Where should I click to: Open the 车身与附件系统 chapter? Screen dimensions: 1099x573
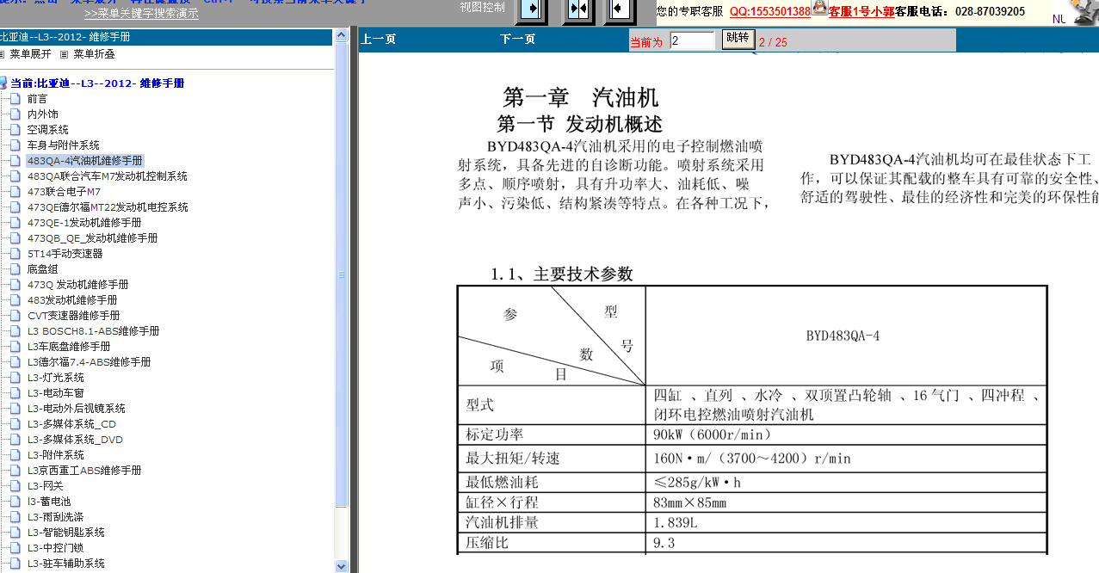tap(64, 145)
